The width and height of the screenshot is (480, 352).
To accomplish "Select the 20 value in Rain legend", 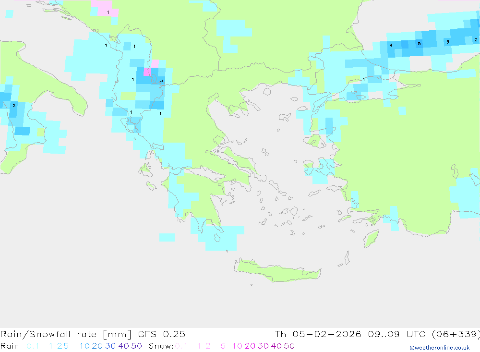I will 97,346.
